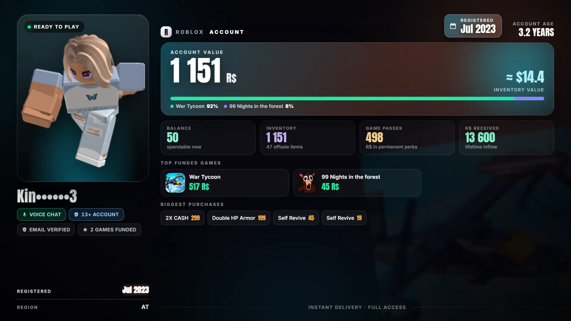Select the Email Verified badge

pos(46,230)
